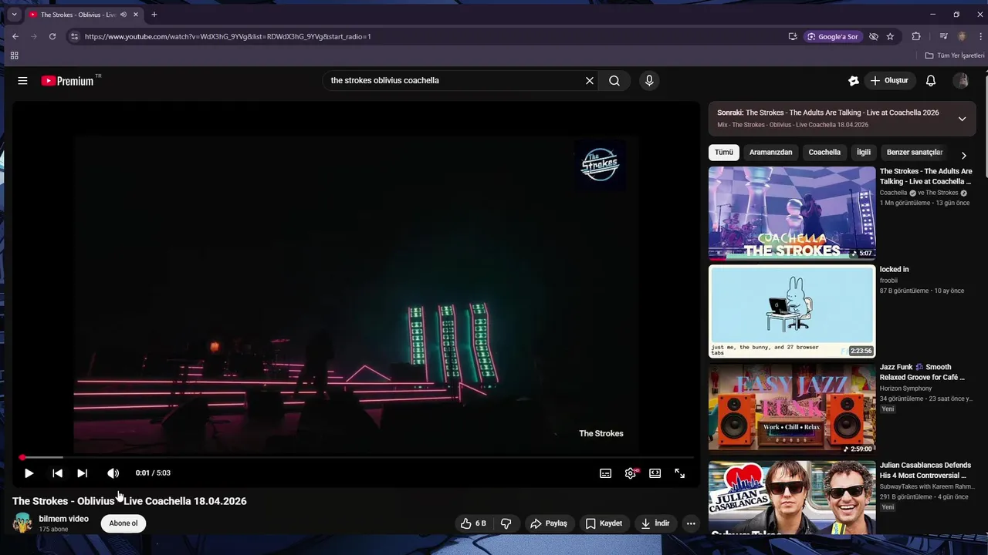Open locked in video thumbnail
This screenshot has width=988, height=555.
pyautogui.click(x=792, y=311)
